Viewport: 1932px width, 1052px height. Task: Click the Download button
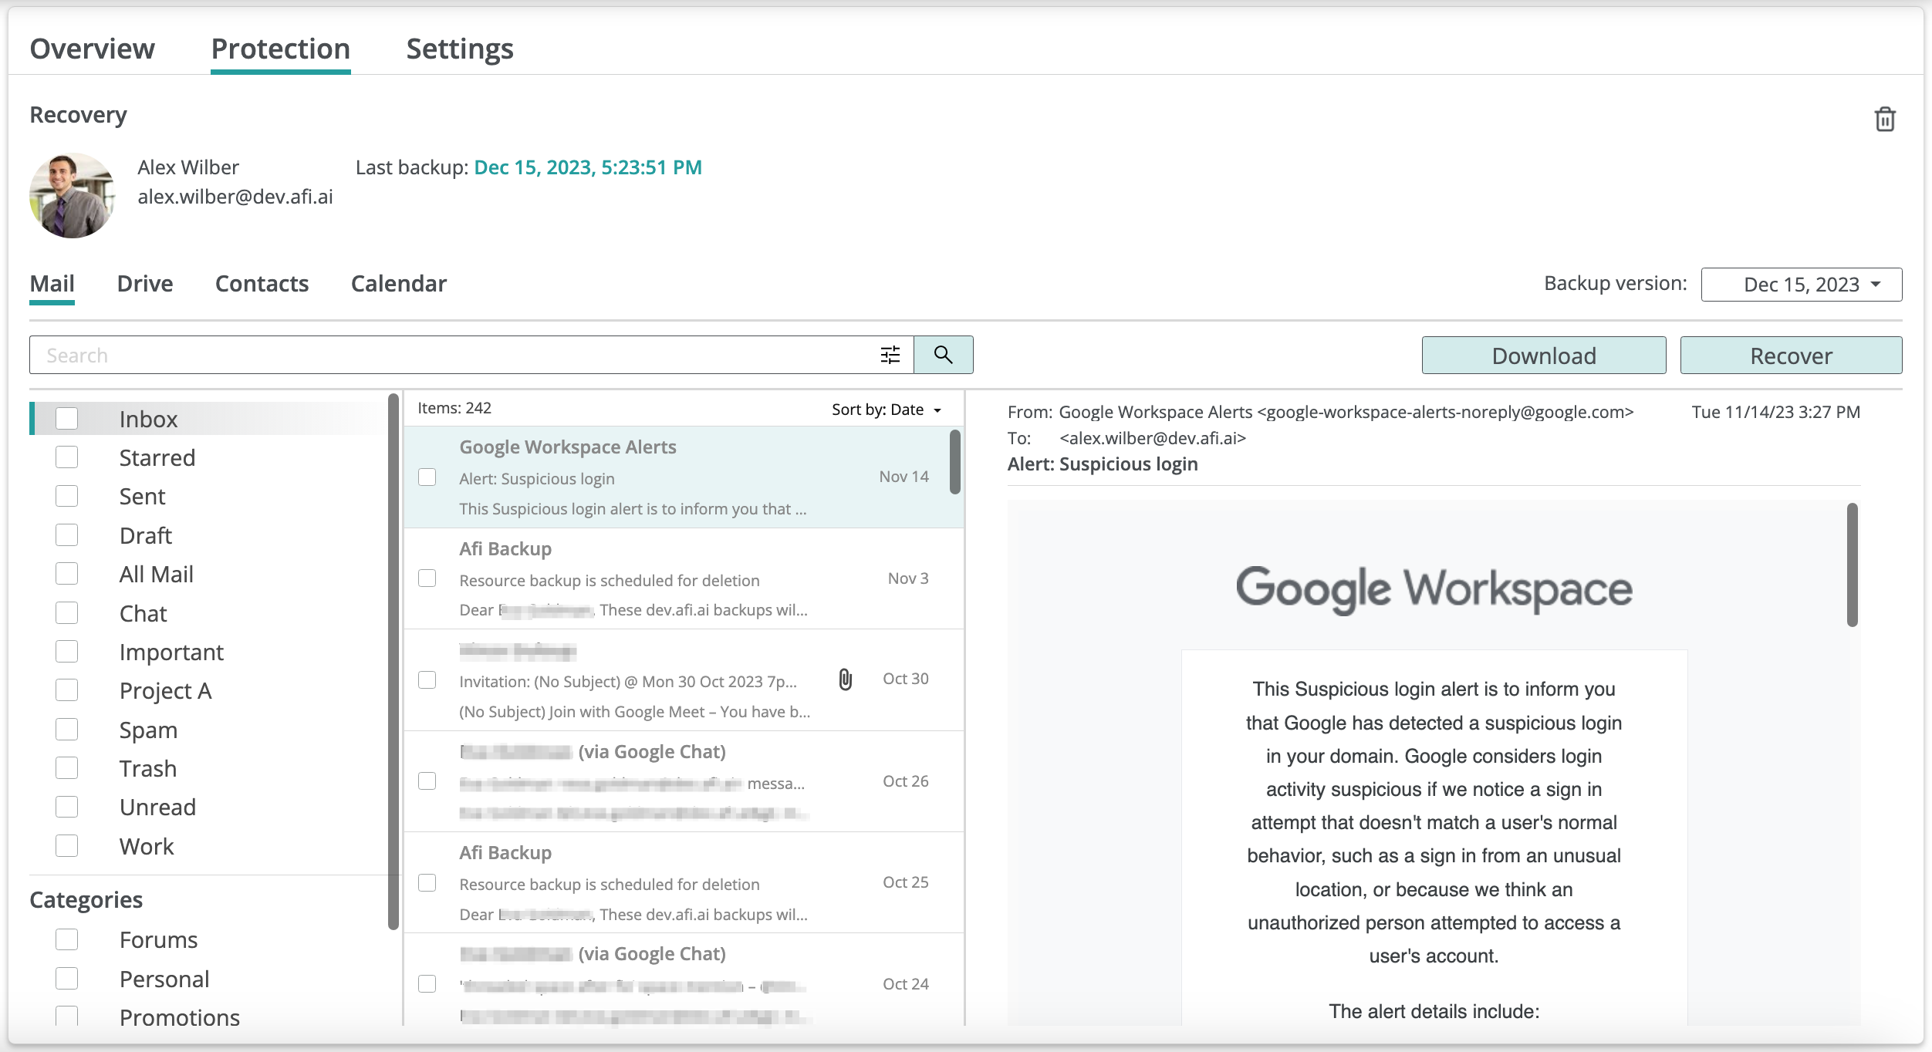pyautogui.click(x=1543, y=356)
